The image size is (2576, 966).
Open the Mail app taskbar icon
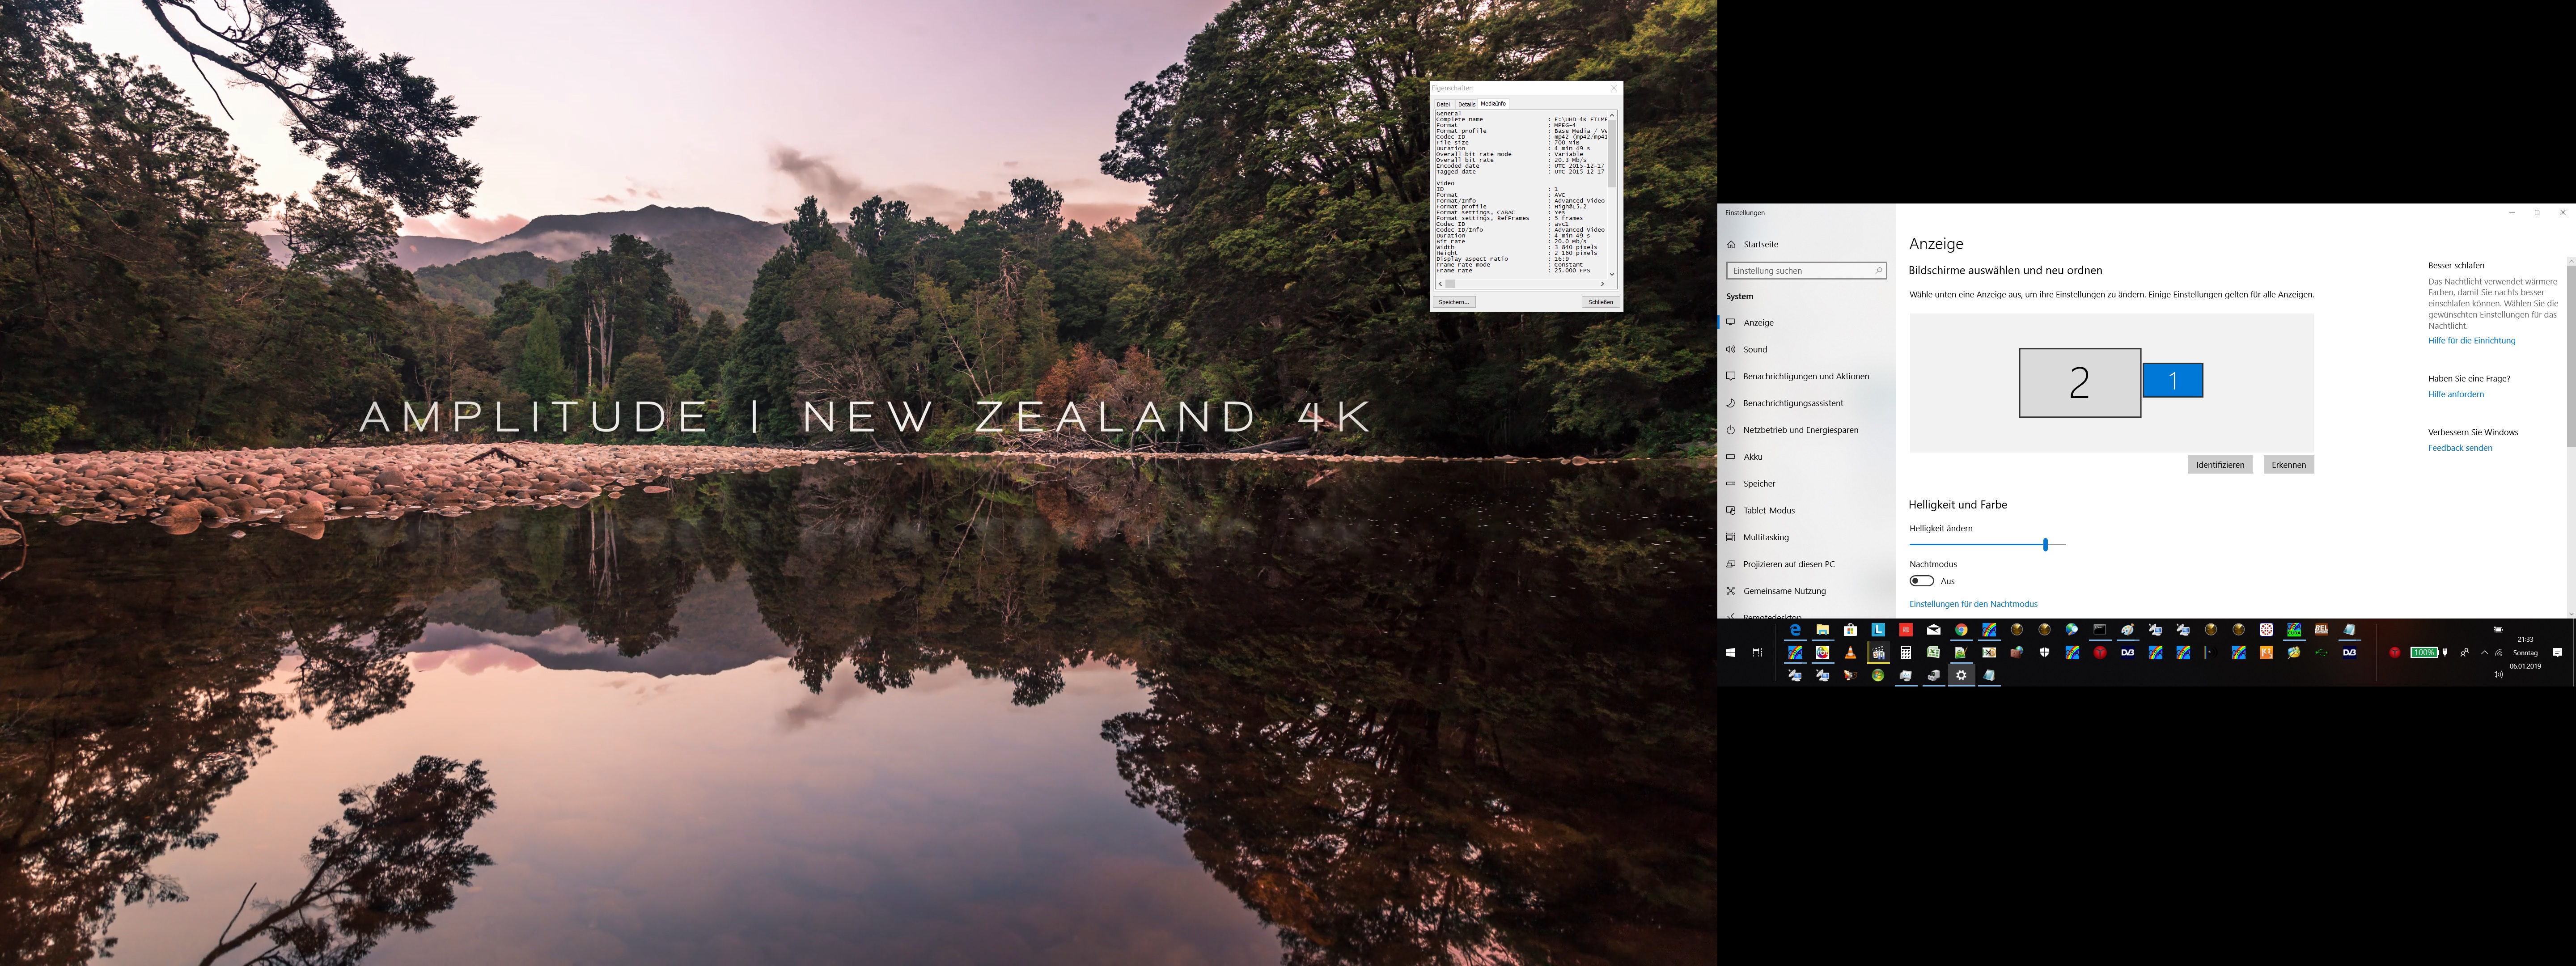(1934, 630)
